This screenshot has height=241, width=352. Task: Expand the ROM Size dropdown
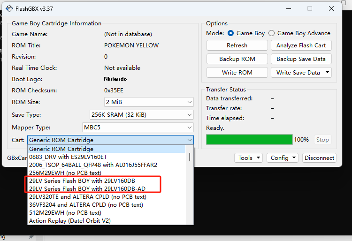click(149, 102)
